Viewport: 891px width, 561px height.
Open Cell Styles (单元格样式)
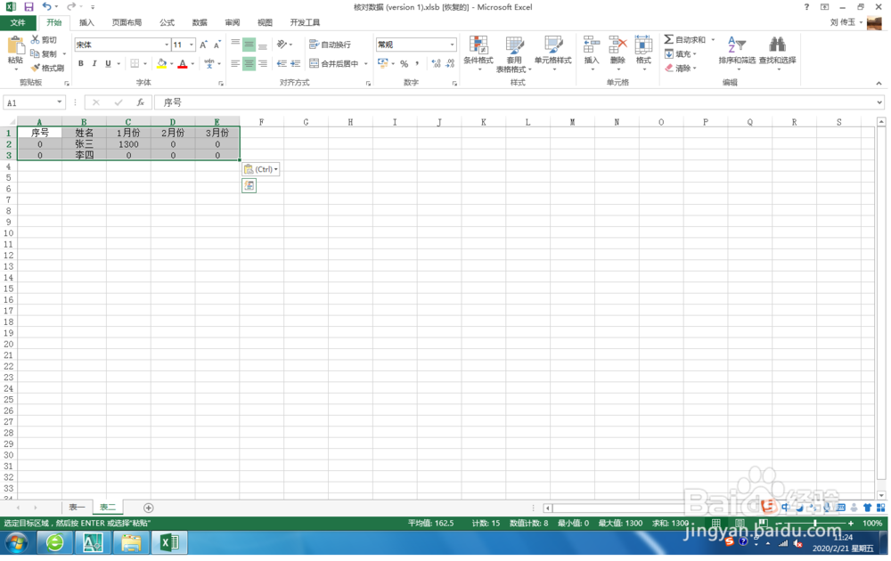coord(553,53)
